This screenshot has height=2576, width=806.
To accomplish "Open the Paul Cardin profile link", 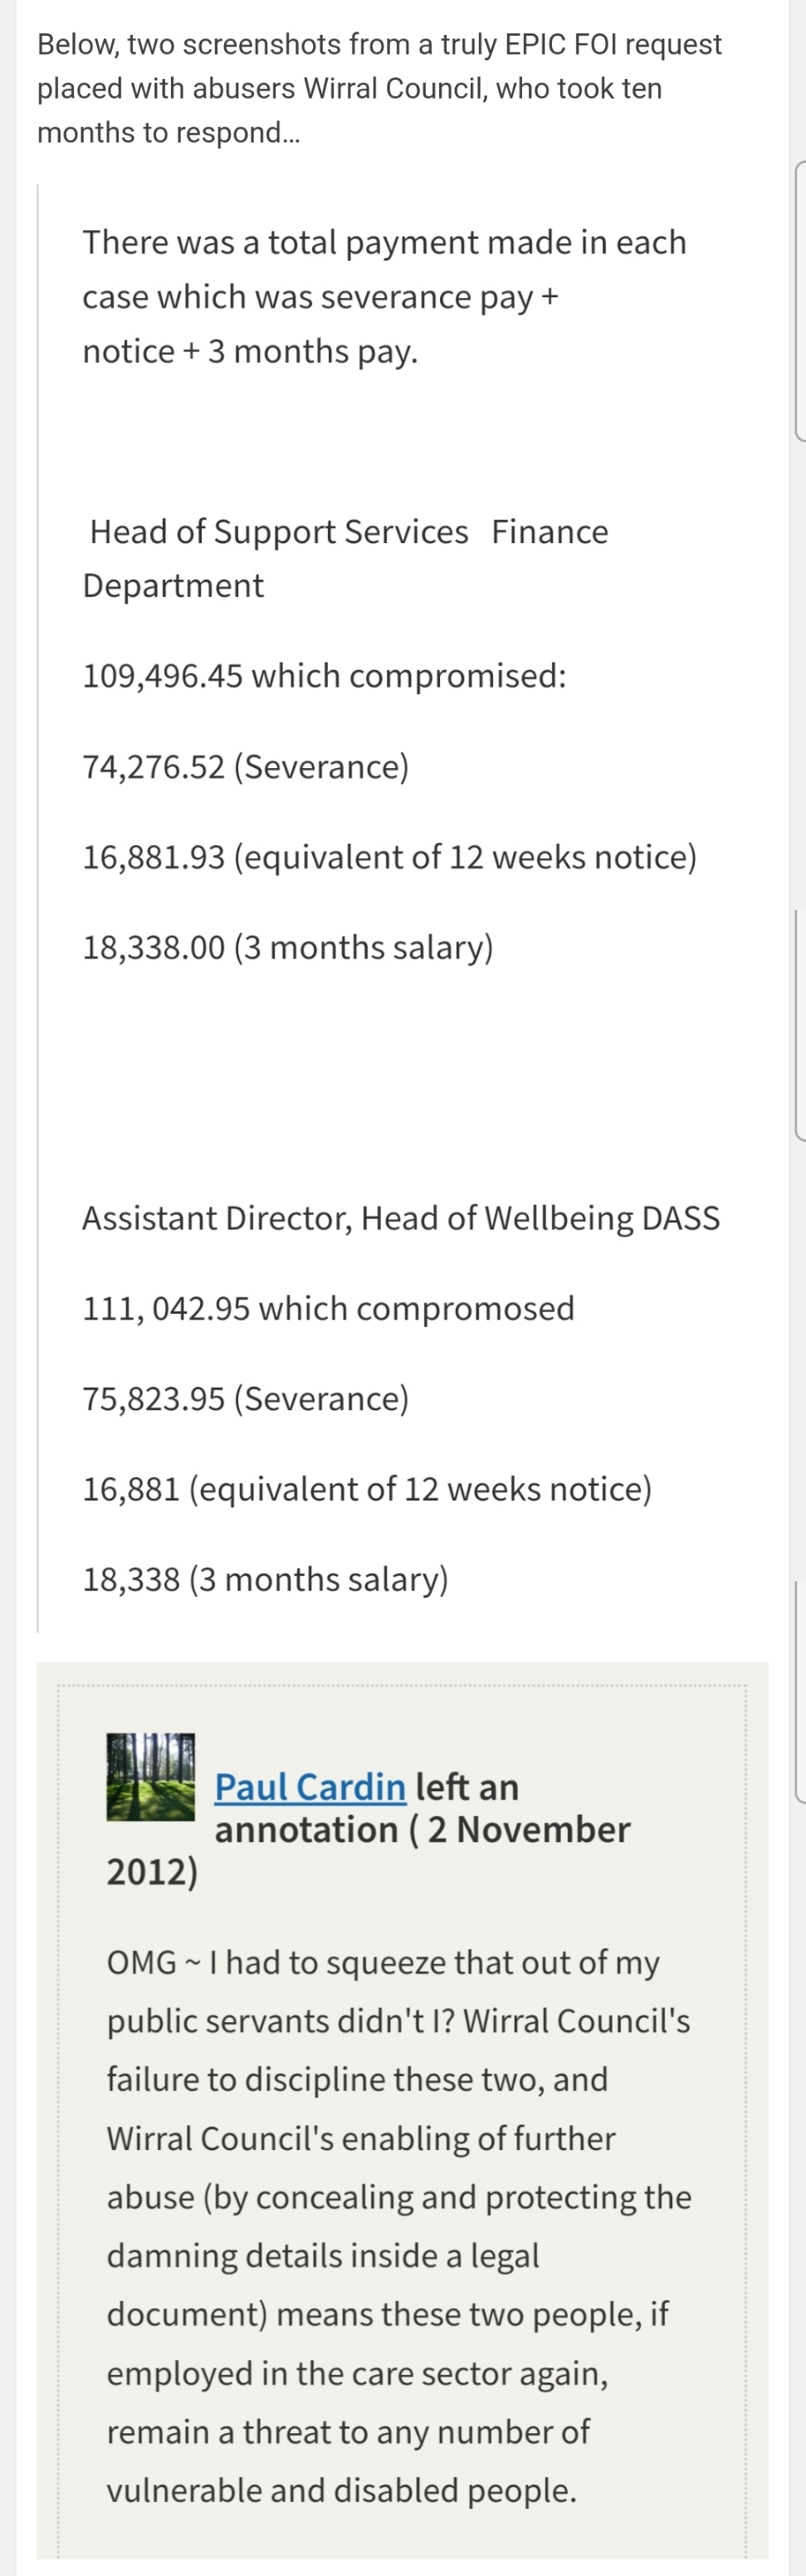I will coord(310,1786).
